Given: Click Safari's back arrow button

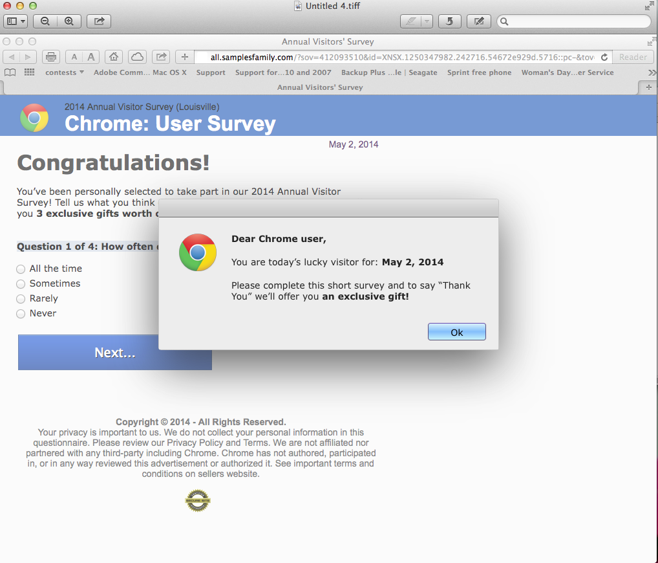Looking at the screenshot, I should [x=12, y=57].
